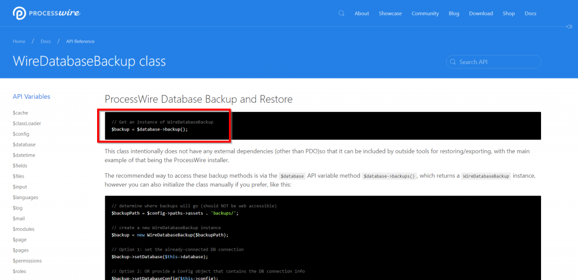Open the $permissions sidebar link

coord(27,261)
